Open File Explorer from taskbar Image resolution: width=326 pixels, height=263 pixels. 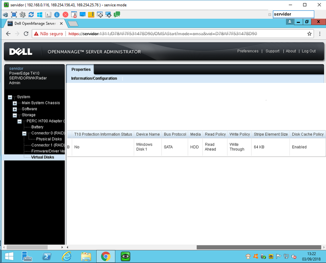(x=86, y=256)
